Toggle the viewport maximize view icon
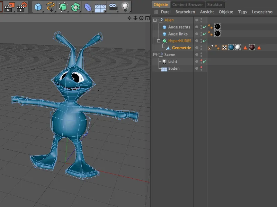Screen dimensions: 277x207 [148, 18]
